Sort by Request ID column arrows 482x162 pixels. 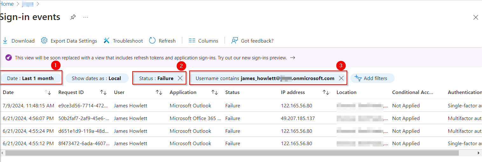(x=103, y=92)
